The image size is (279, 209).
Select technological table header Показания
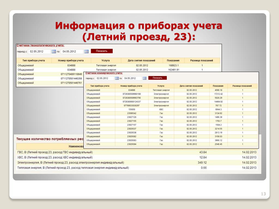coord(173,61)
